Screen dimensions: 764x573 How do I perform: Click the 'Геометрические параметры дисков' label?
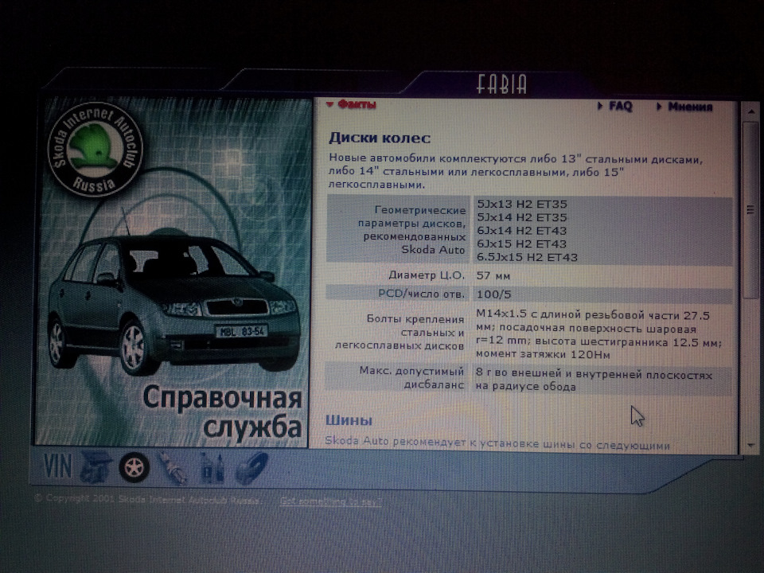point(412,230)
